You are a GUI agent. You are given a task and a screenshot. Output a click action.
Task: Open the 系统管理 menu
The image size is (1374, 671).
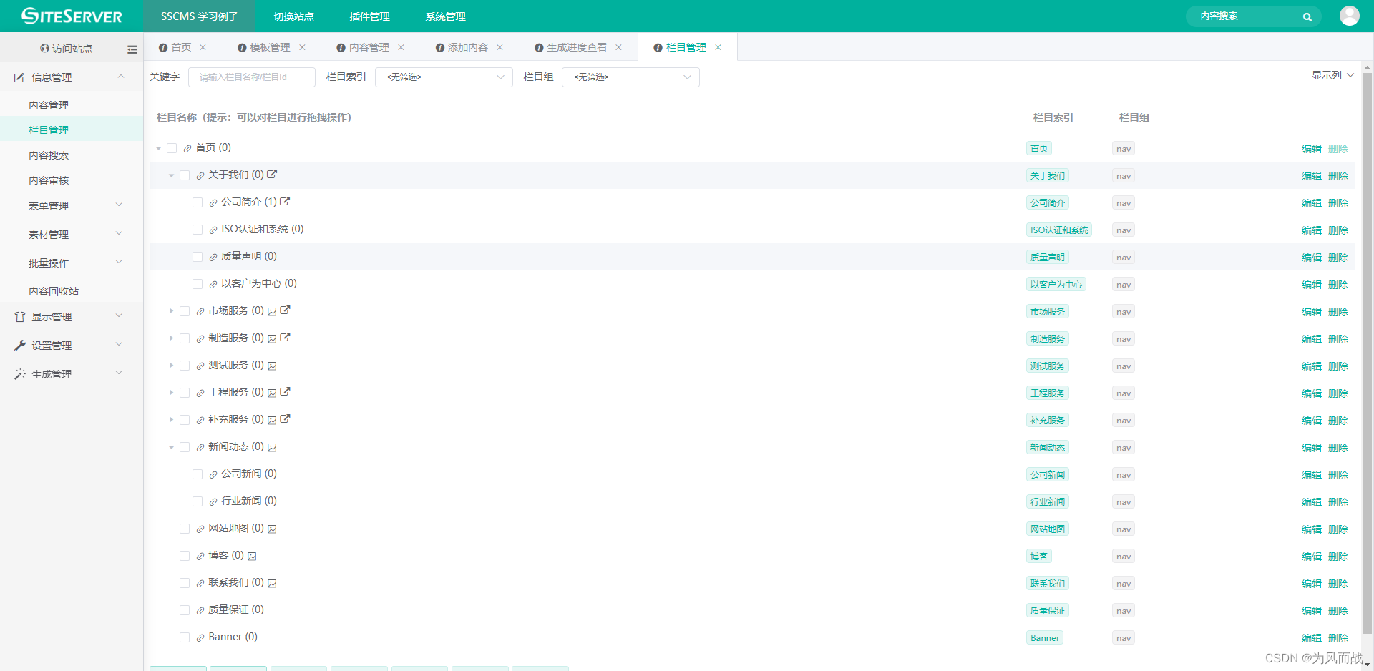[444, 16]
